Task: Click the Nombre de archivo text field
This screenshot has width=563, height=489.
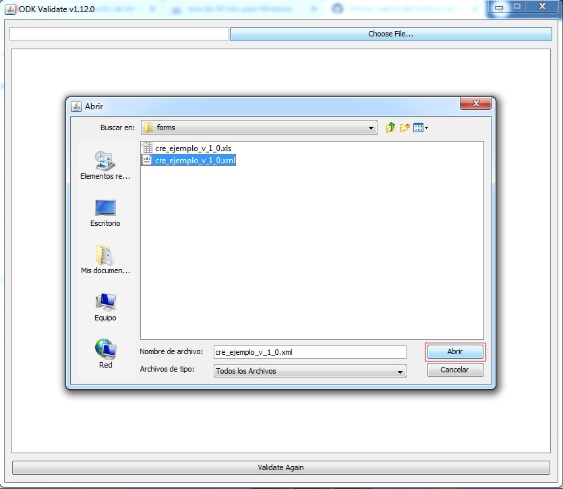Action: (x=310, y=352)
